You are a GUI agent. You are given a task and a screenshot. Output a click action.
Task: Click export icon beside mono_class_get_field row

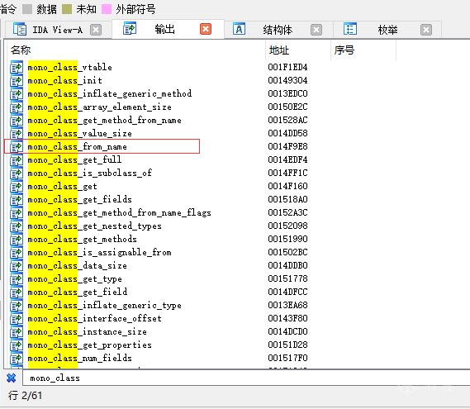[17, 292]
